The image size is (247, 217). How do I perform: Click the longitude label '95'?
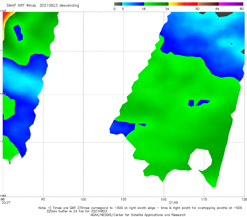pos(43,199)
